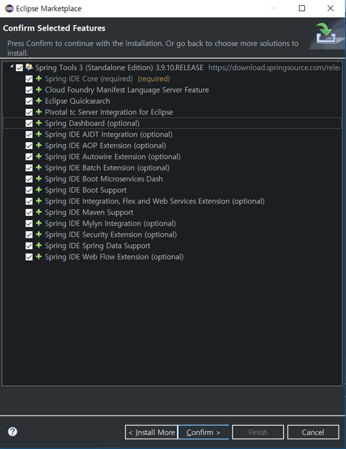Uncheck Spring IDE Boot Microservices Dash checkbox

29,179
